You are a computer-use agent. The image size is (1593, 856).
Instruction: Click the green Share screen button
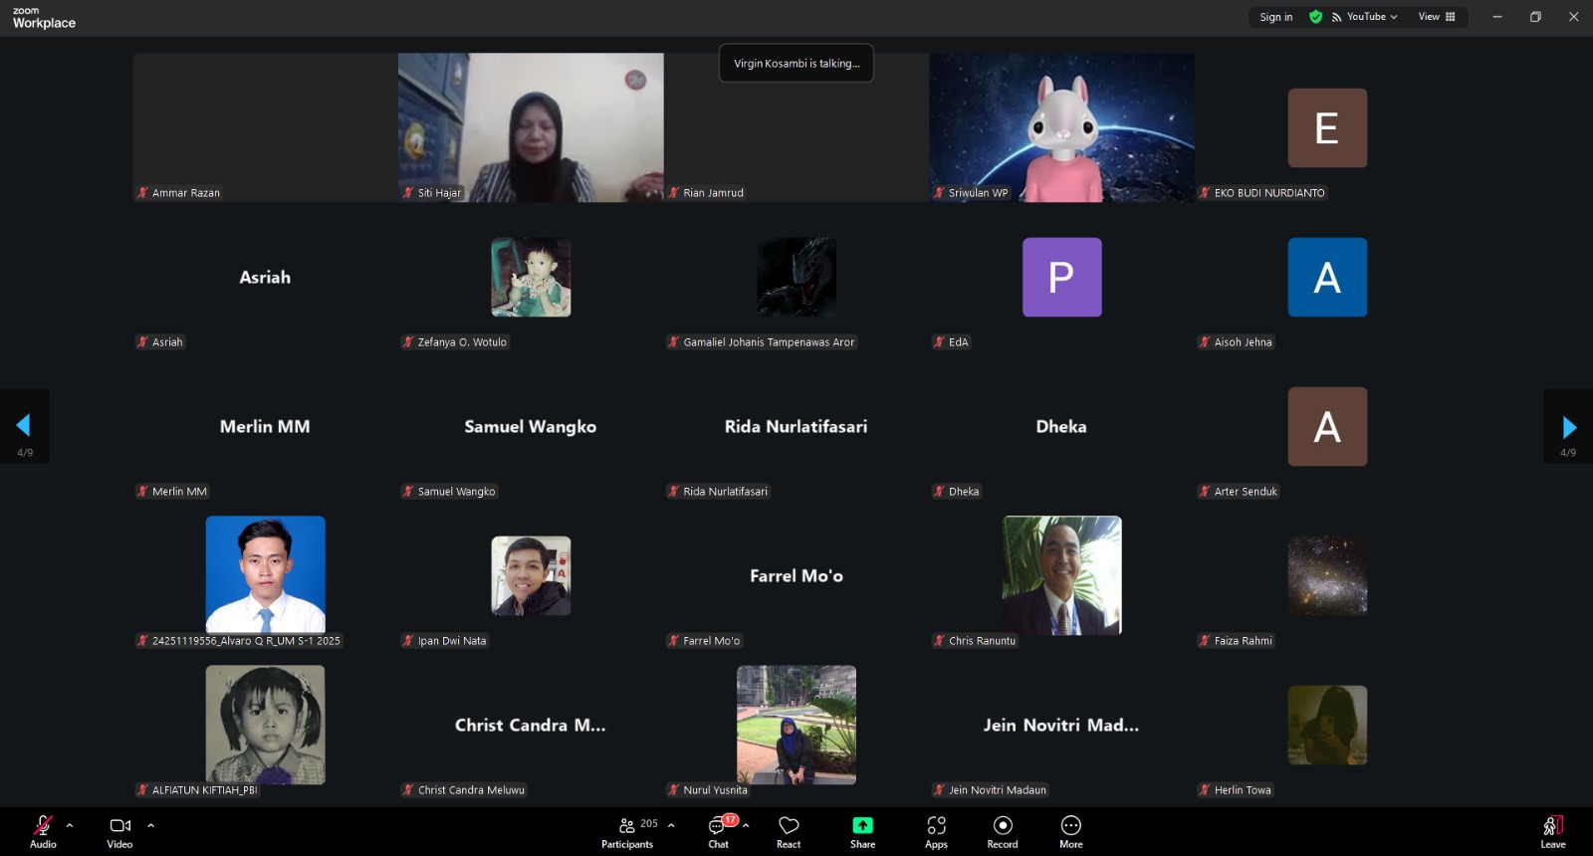[862, 831]
